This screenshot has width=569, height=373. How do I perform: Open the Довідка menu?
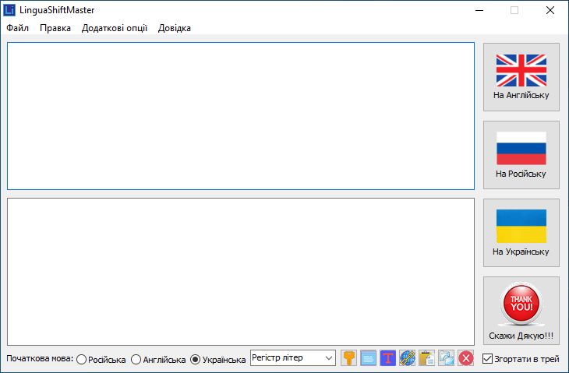[x=174, y=28]
